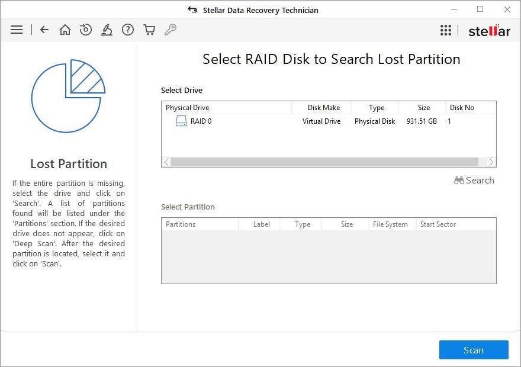Open the Help question mark icon
This screenshot has width=521, height=367.
click(x=128, y=30)
